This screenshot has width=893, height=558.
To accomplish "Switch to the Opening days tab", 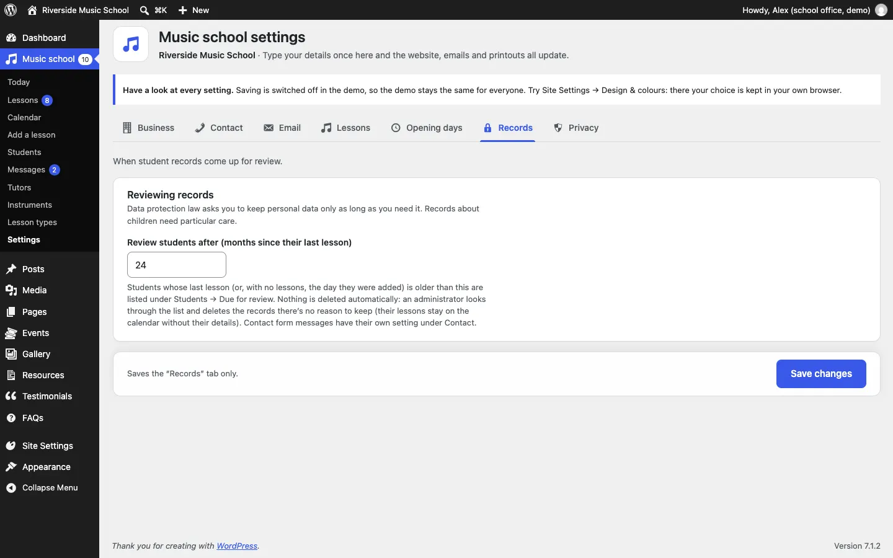I will [x=427, y=128].
